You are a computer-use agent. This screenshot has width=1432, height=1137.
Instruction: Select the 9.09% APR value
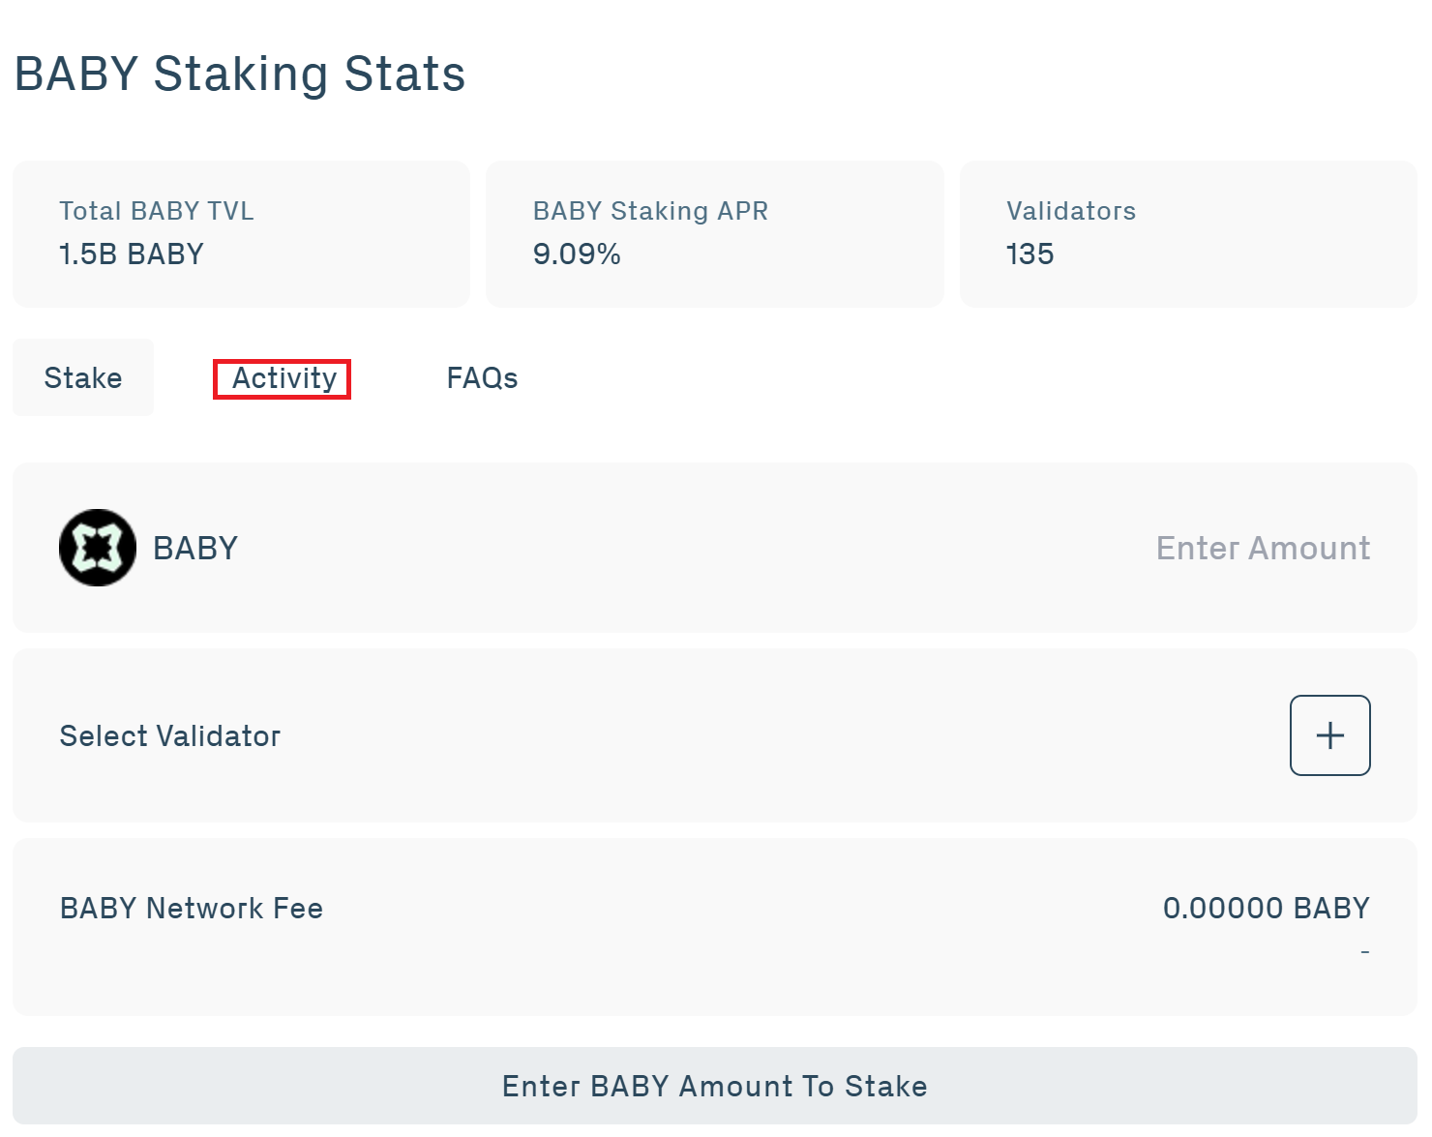577,254
